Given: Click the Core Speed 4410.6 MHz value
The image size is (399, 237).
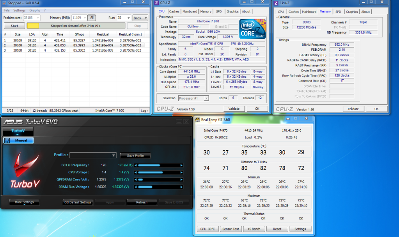Looking at the screenshot, I should [192, 71].
